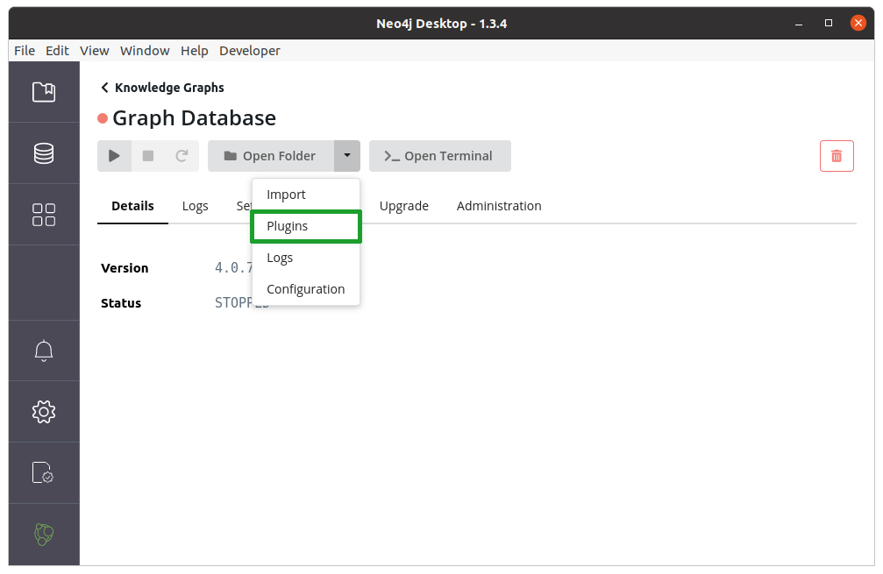The width and height of the screenshot is (883, 574).
Task: Click the Open Terminal button
Action: coord(440,156)
